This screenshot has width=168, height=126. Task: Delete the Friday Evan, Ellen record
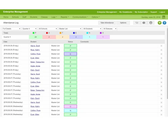[161, 58]
